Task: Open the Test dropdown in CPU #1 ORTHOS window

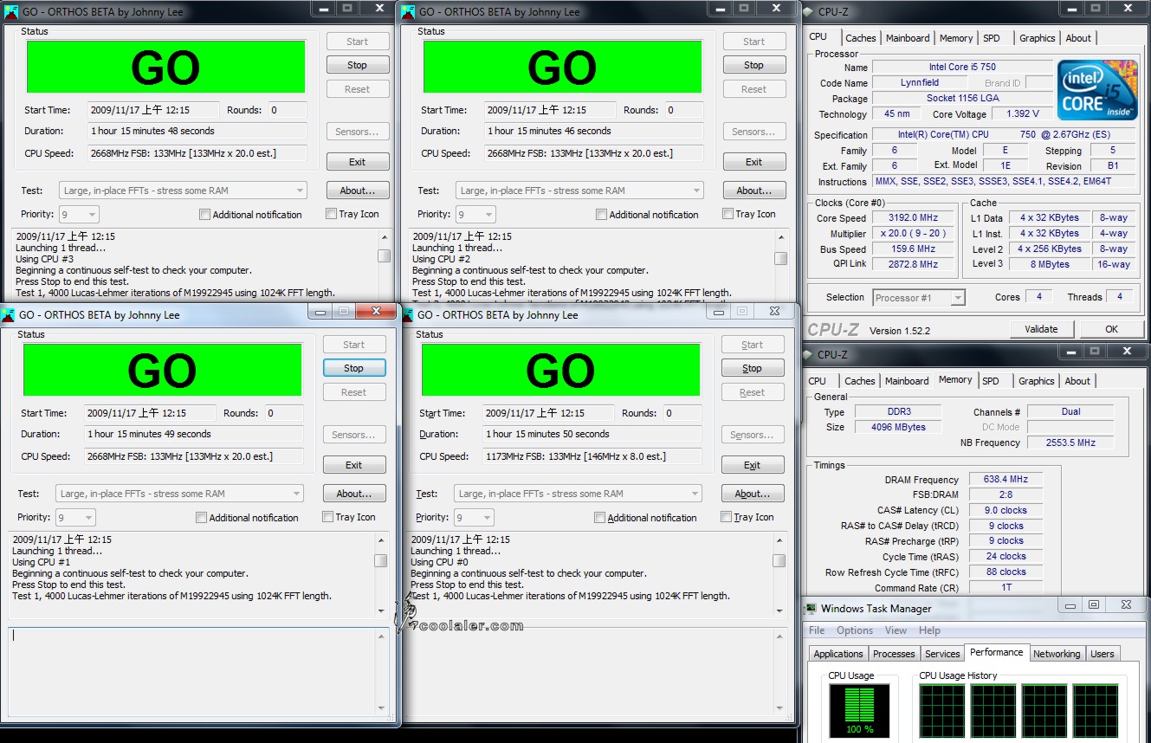Action: pos(179,494)
